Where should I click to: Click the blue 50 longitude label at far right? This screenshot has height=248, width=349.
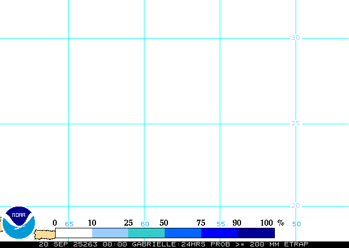(x=297, y=224)
